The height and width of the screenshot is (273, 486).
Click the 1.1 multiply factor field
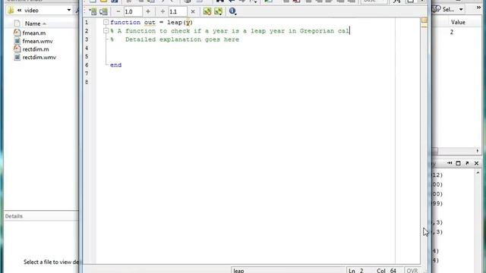(177, 12)
